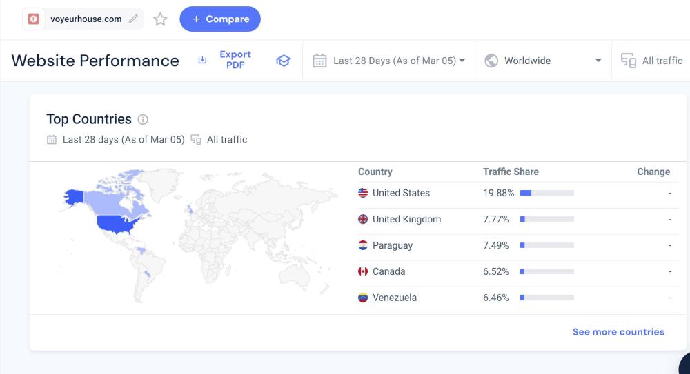Screen dimensions: 690x374
Task: Click the pencil edit icon beside voyeurhouse.com
Action: pyautogui.click(x=133, y=19)
